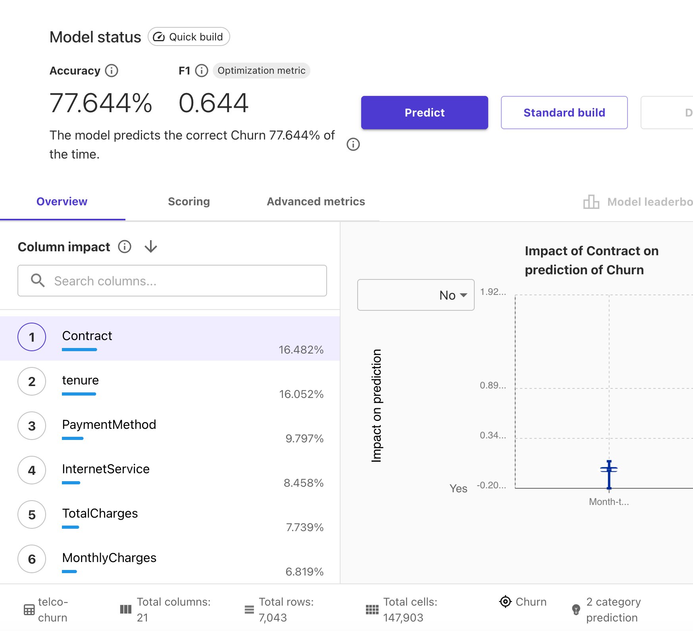Click the Total cells: 147,903 text

pyautogui.click(x=410, y=610)
